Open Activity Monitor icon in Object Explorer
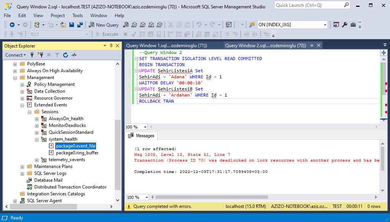The height and width of the screenshot is (222, 390). (74, 55)
